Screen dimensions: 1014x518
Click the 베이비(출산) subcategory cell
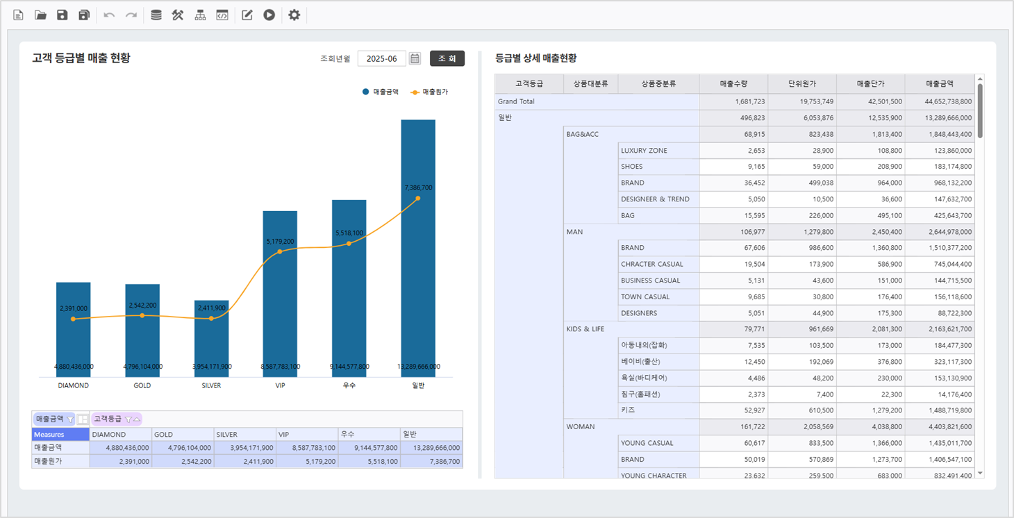click(658, 361)
